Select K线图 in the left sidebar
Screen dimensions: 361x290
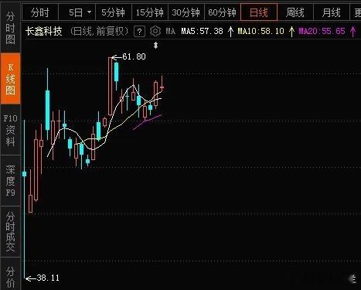click(x=10, y=78)
